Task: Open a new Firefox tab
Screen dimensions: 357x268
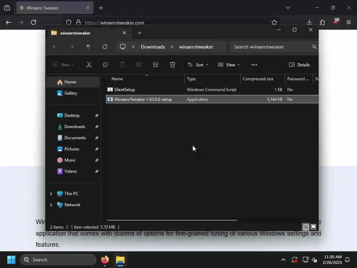Action: pos(101,8)
